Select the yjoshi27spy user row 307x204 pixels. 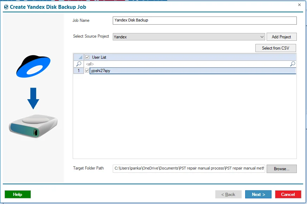pos(192,71)
